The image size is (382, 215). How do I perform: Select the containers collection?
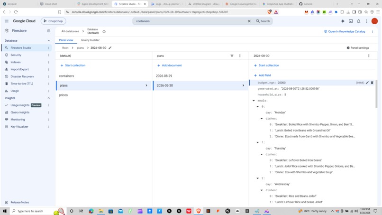point(66,76)
